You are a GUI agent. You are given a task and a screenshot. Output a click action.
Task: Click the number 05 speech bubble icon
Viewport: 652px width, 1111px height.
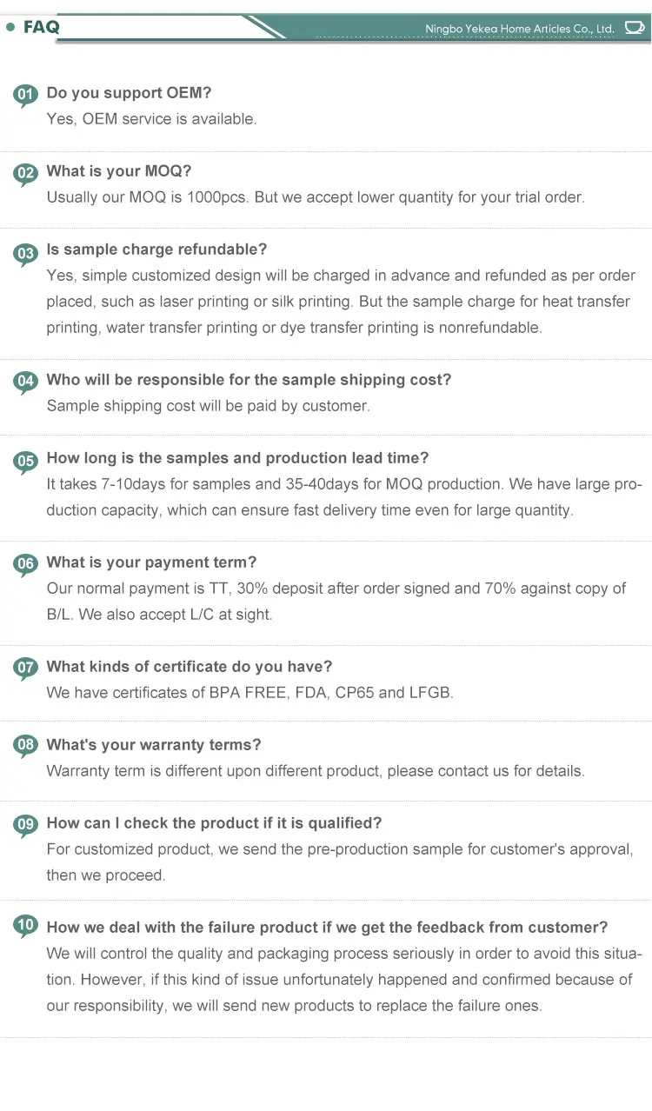[x=26, y=460]
